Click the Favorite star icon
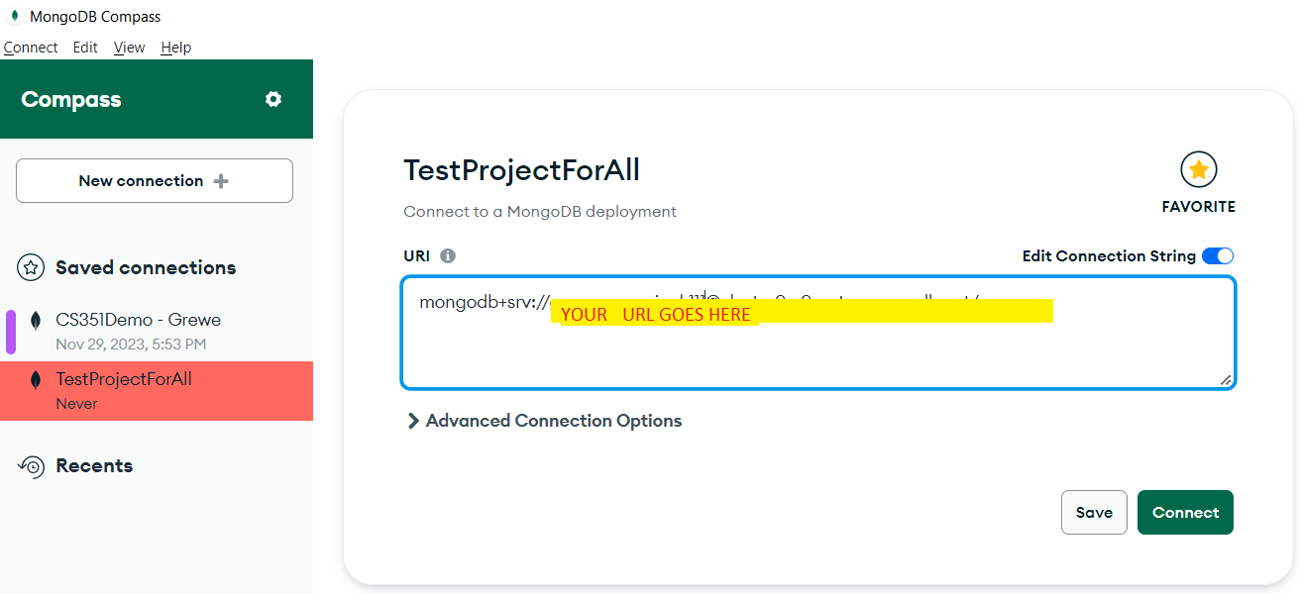Image resolution: width=1299 pixels, height=594 pixels. (x=1198, y=170)
